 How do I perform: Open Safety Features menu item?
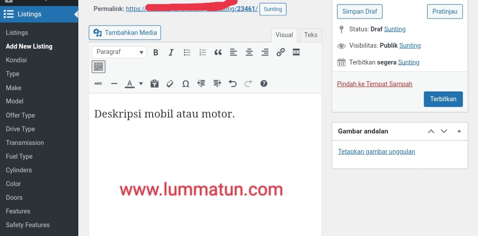click(x=28, y=225)
